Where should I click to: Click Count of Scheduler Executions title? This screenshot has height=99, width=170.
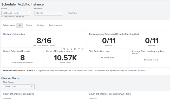click(18, 94)
